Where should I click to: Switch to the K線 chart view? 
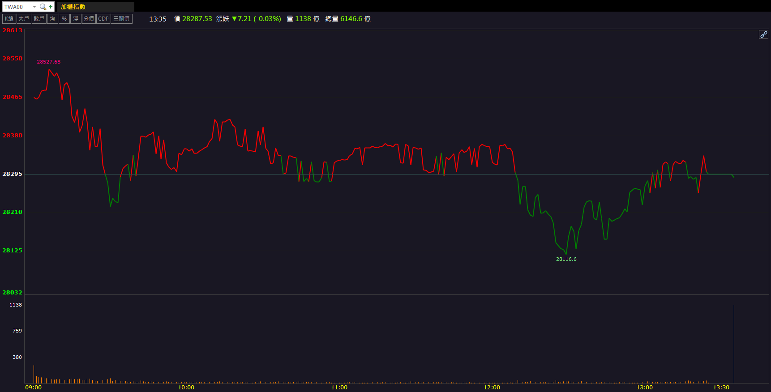pos(9,19)
